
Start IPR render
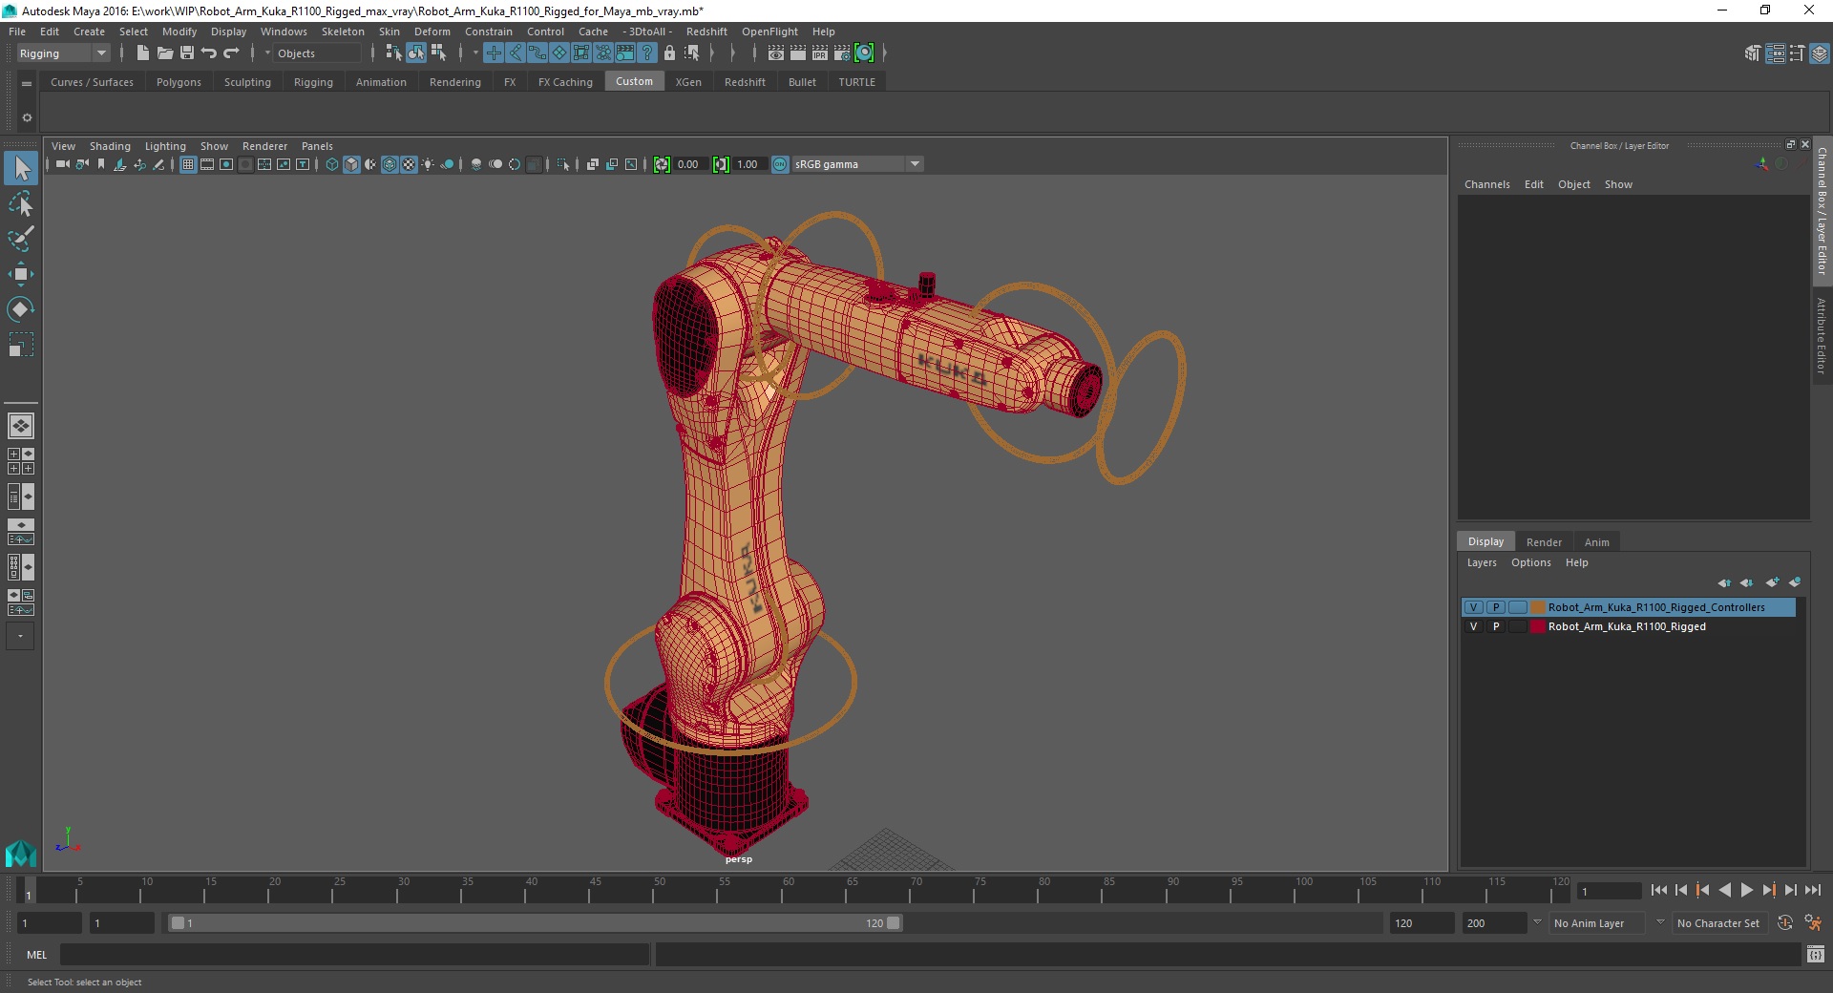pos(820,53)
